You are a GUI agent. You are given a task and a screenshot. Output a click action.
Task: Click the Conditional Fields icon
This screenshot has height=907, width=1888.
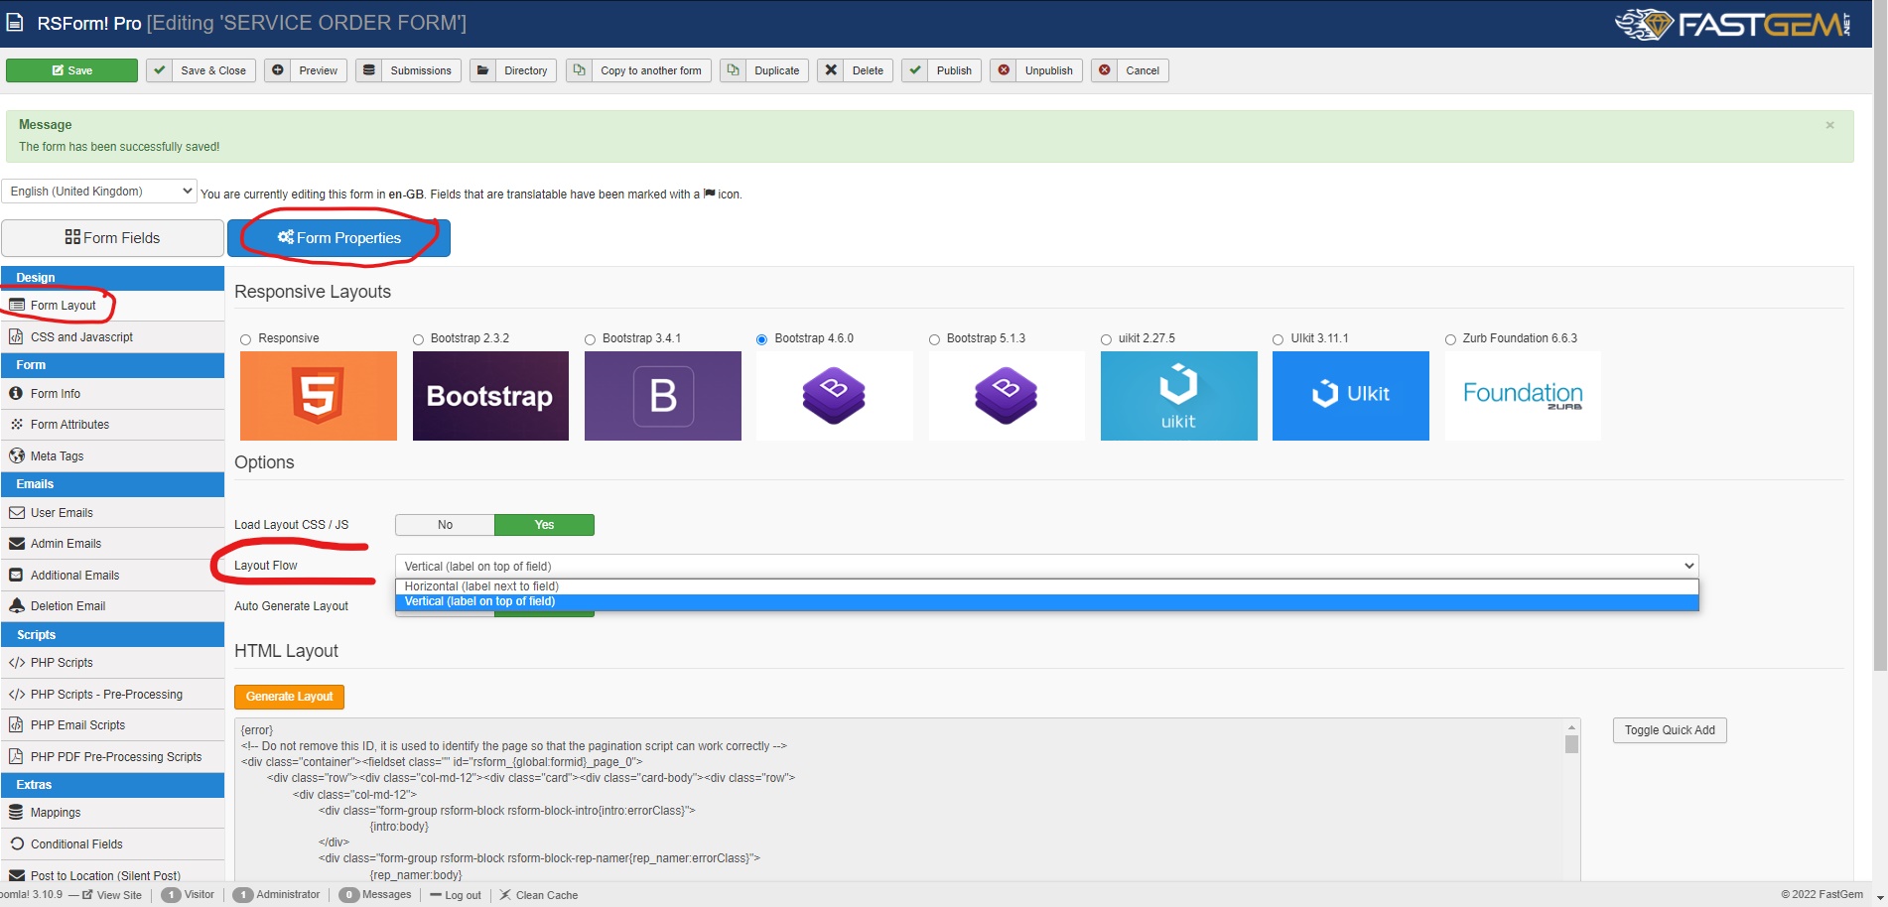17,844
